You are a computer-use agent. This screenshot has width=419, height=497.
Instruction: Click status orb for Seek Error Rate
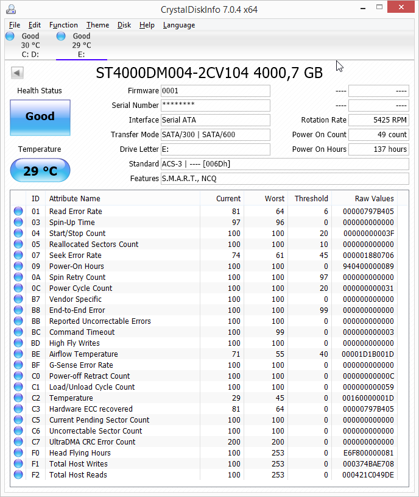click(18, 255)
